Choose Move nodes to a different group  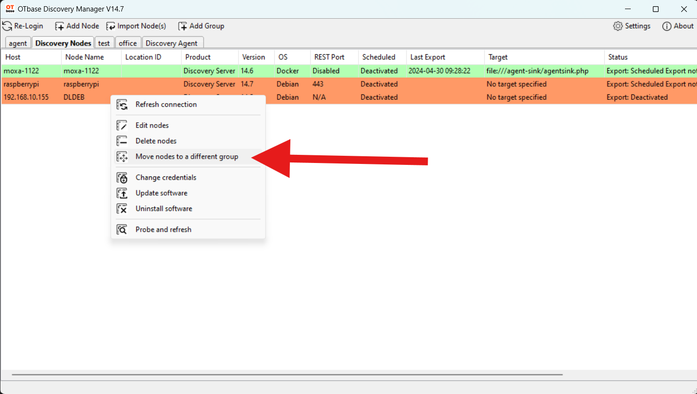pos(188,157)
